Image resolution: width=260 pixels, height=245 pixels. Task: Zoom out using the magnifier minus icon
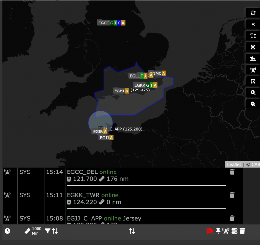pyautogui.click(x=253, y=104)
